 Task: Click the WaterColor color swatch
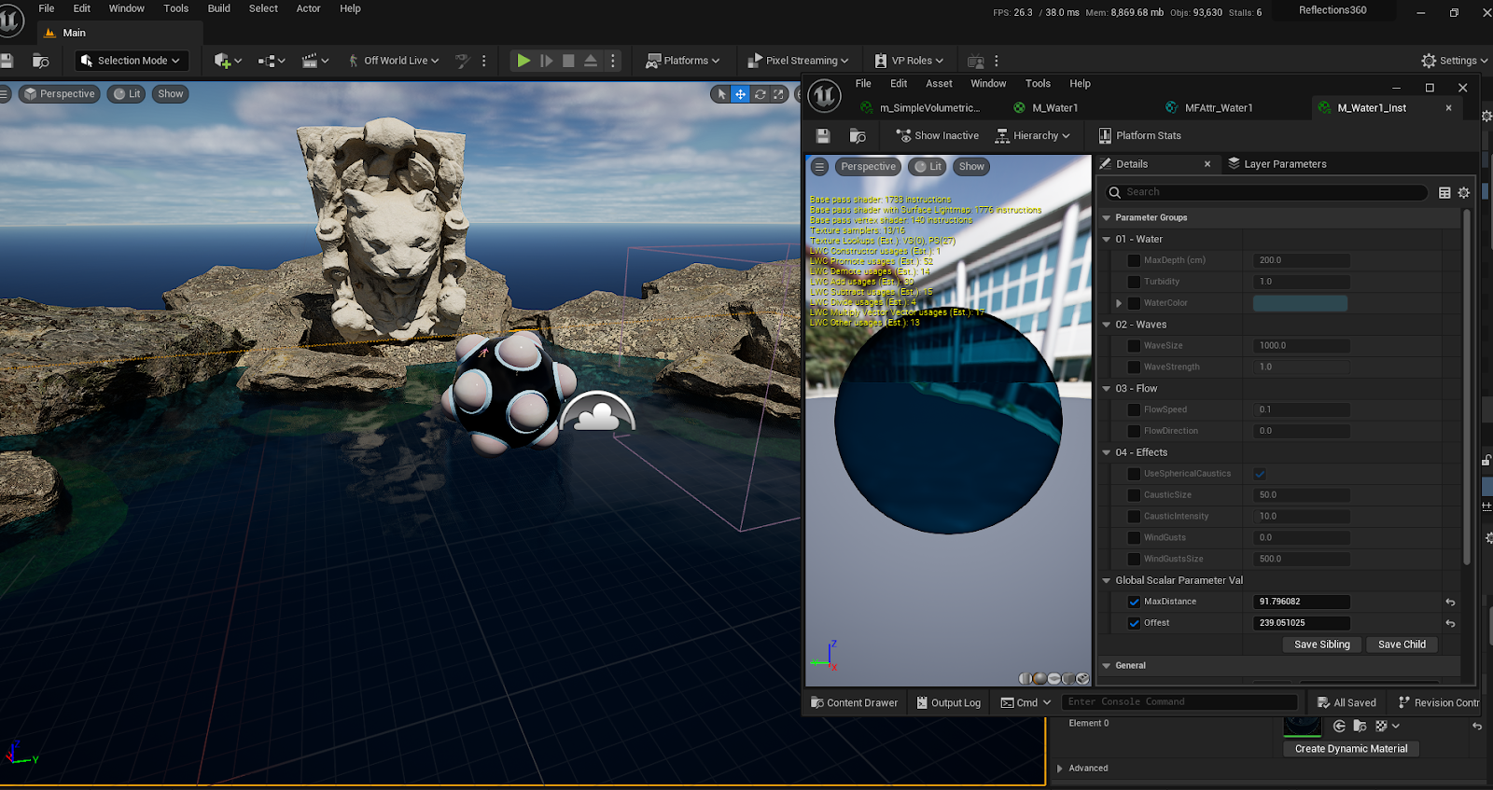coord(1300,303)
